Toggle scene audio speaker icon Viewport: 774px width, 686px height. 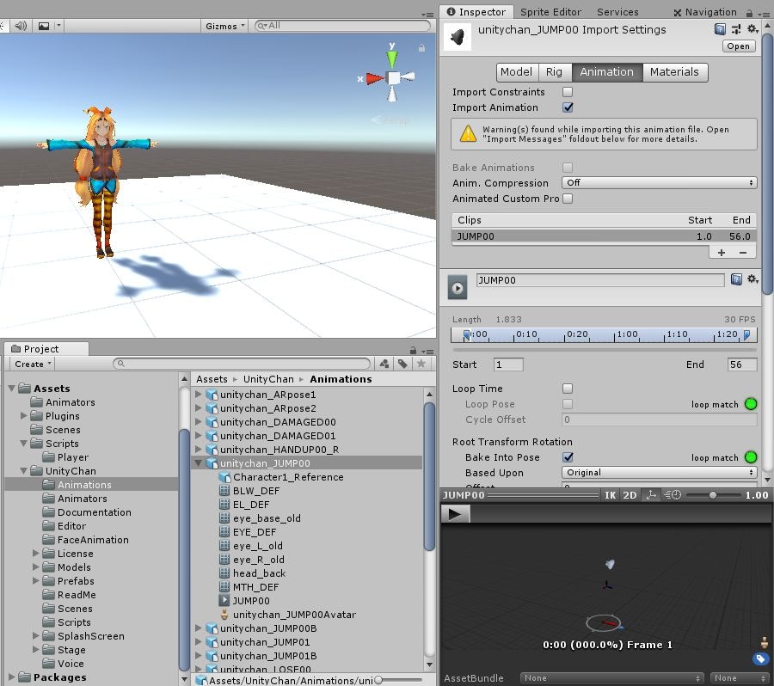pyautogui.click(x=21, y=26)
